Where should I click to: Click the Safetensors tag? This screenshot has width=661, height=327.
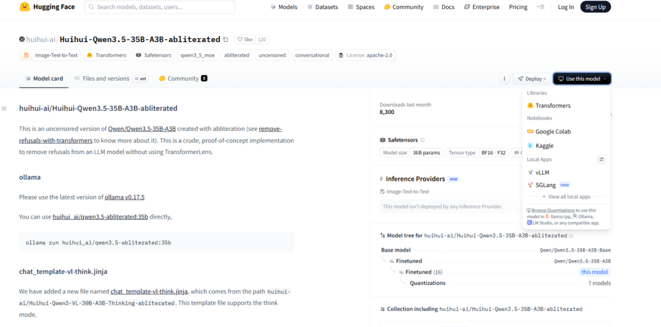(x=154, y=55)
